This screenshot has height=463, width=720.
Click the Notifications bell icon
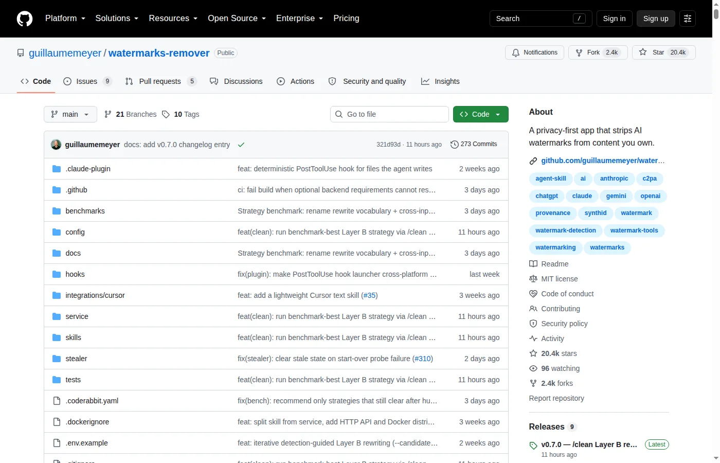pyautogui.click(x=516, y=52)
